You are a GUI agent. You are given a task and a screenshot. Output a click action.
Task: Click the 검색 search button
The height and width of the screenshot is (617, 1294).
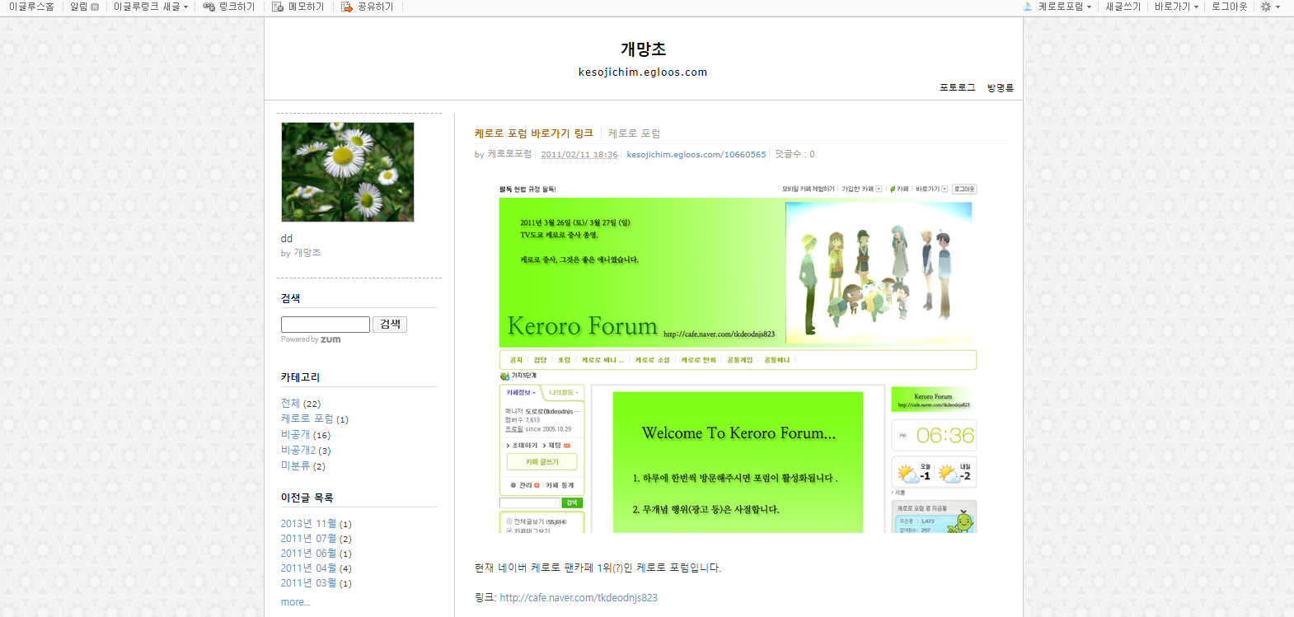point(390,325)
